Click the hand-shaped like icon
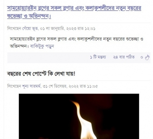Image resolution: width=153 pixels, height=139 pixels. [147, 57]
